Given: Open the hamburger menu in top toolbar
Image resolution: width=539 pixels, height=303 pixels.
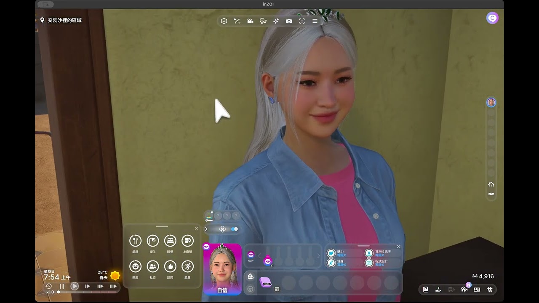Looking at the screenshot, I should tap(315, 21).
